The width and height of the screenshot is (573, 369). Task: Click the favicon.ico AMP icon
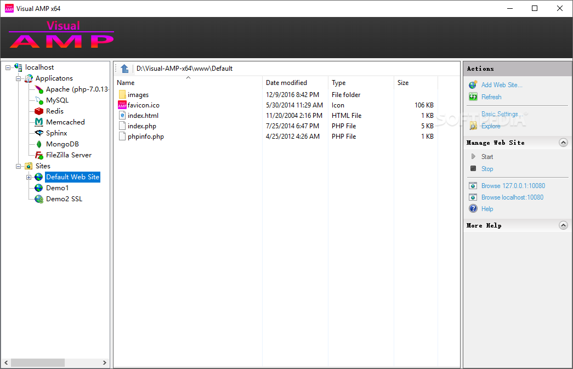coord(122,105)
